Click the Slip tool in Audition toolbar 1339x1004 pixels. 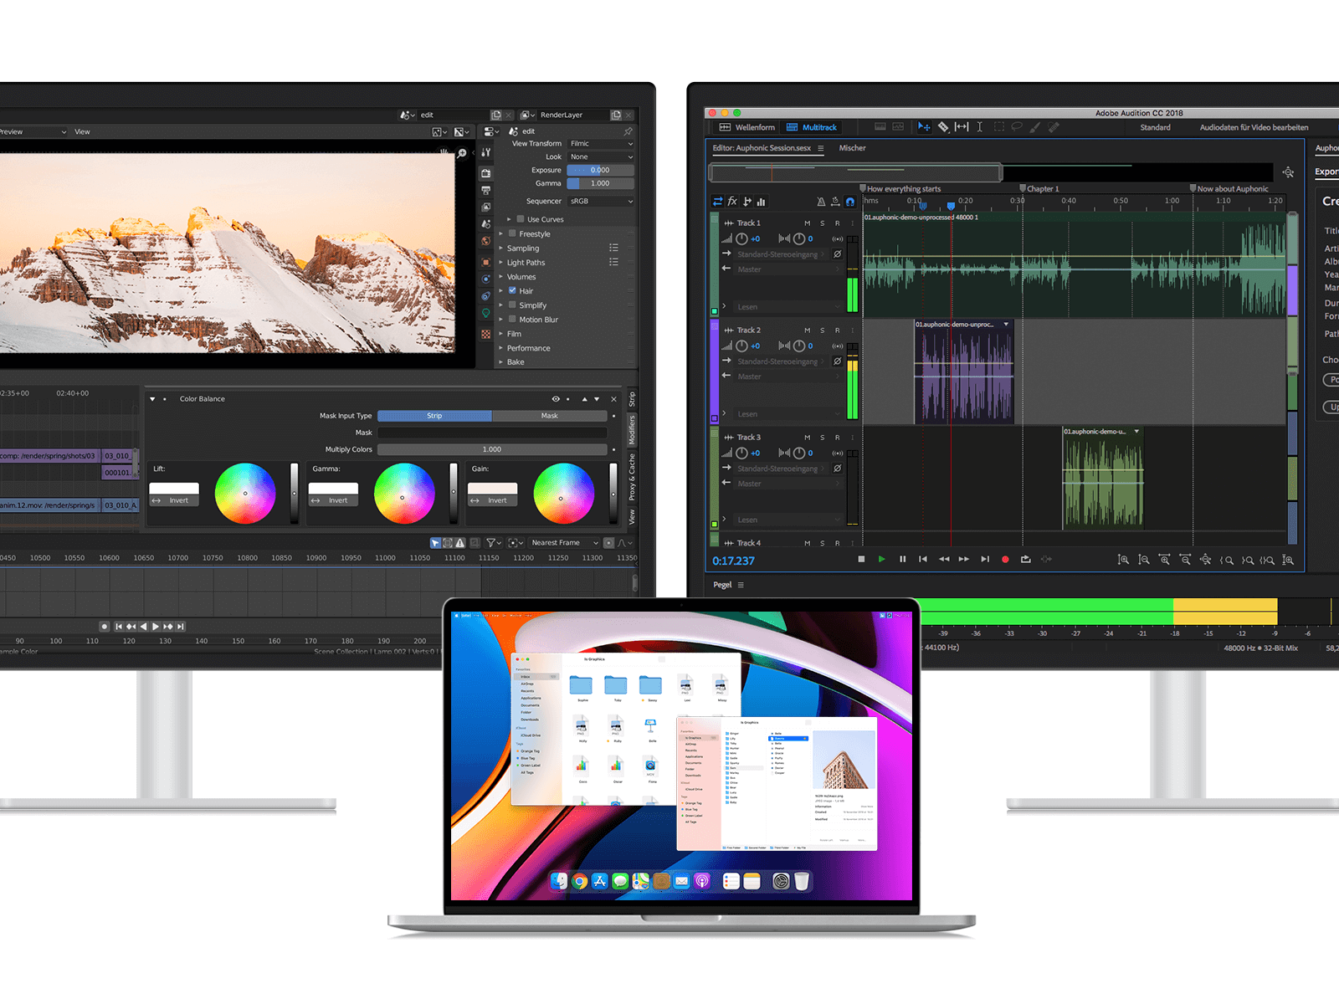tap(962, 127)
